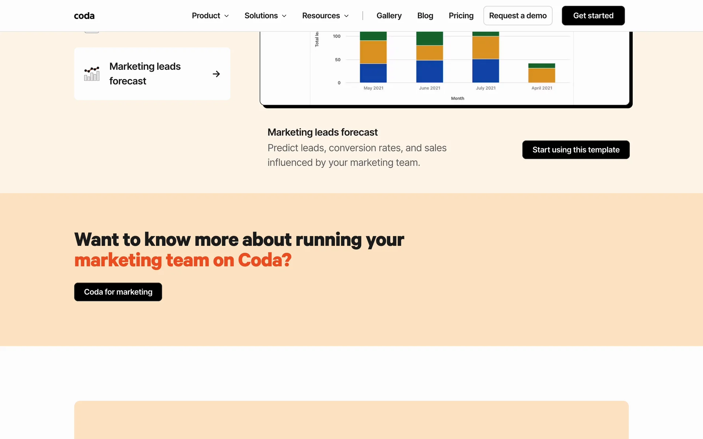Click the green top of June 2021 bar
This screenshot has height=439, width=703.
tap(429, 38)
